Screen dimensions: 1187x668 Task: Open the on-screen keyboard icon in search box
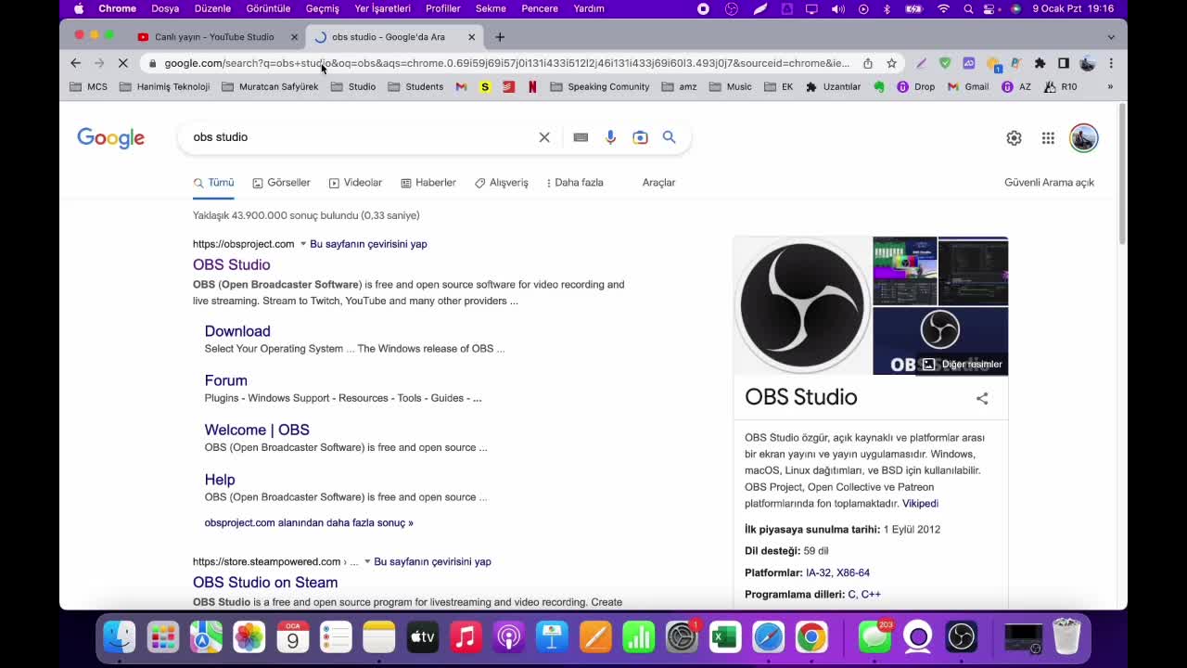pos(581,137)
